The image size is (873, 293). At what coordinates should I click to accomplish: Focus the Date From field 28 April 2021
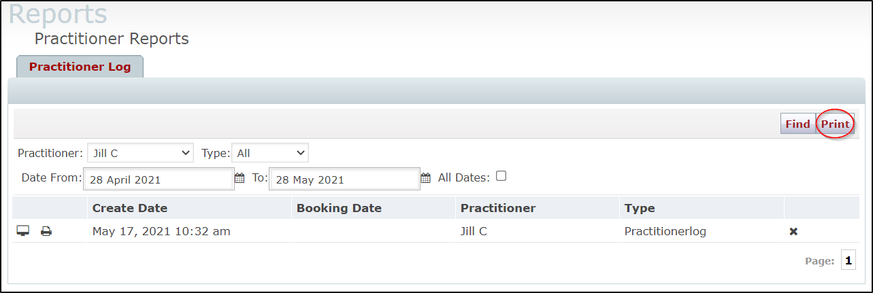tap(159, 179)
